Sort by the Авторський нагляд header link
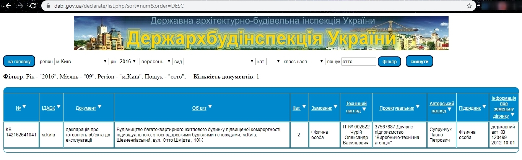The width and height of the screenshot is (522, 160). (442, 106)
